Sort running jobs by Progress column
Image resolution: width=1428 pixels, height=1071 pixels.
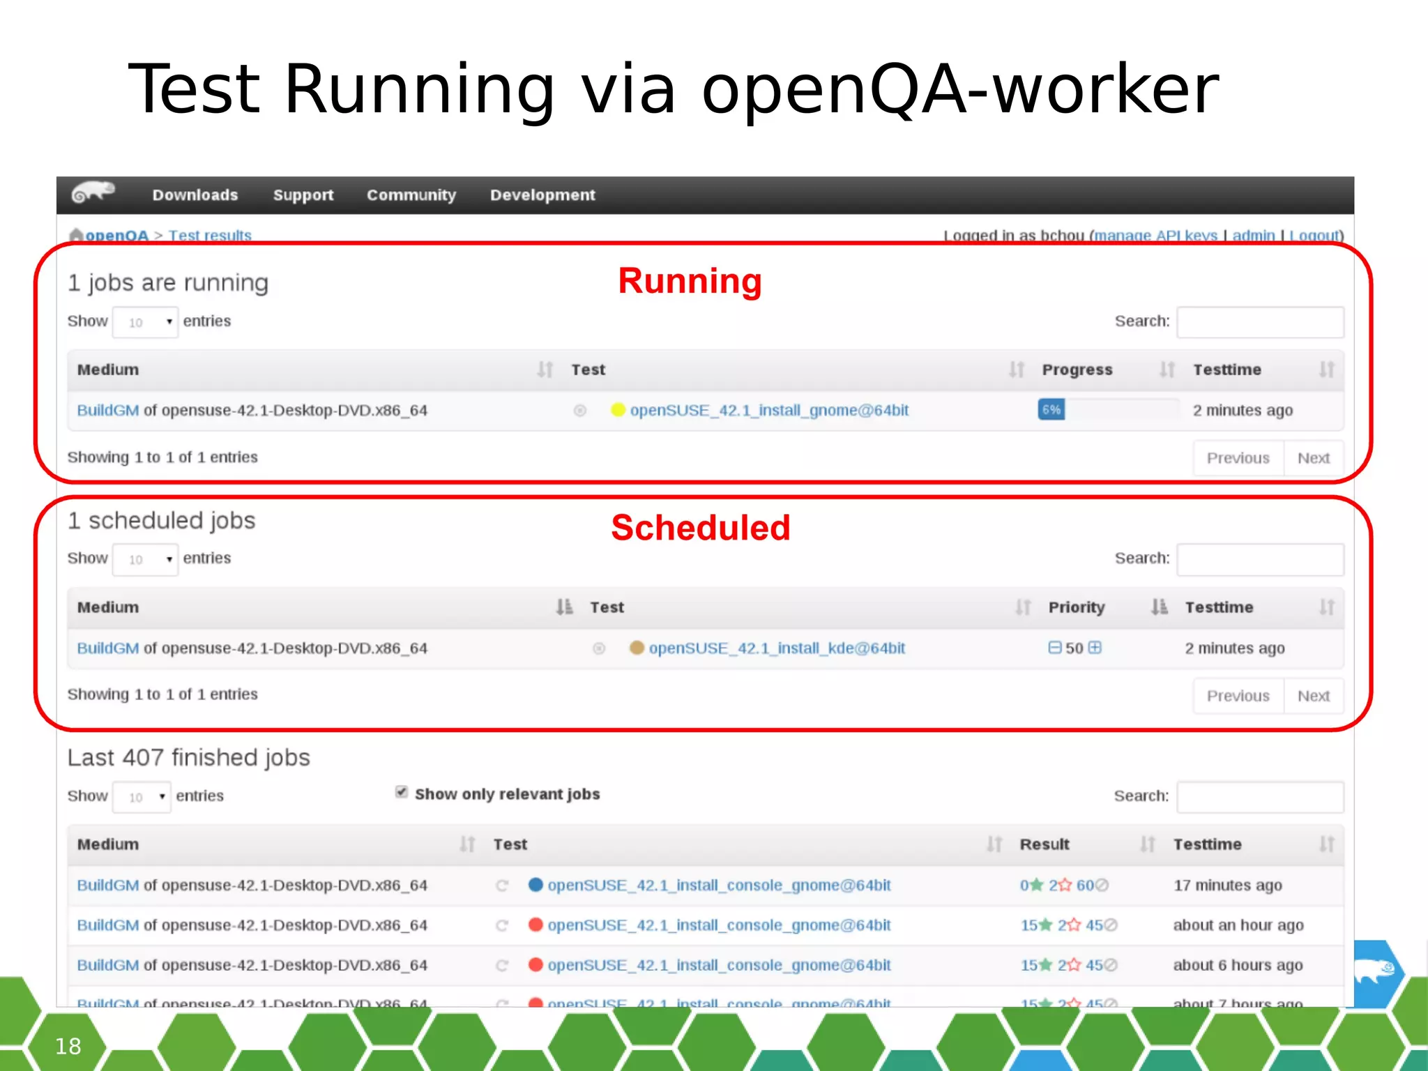coord(1167,370)
